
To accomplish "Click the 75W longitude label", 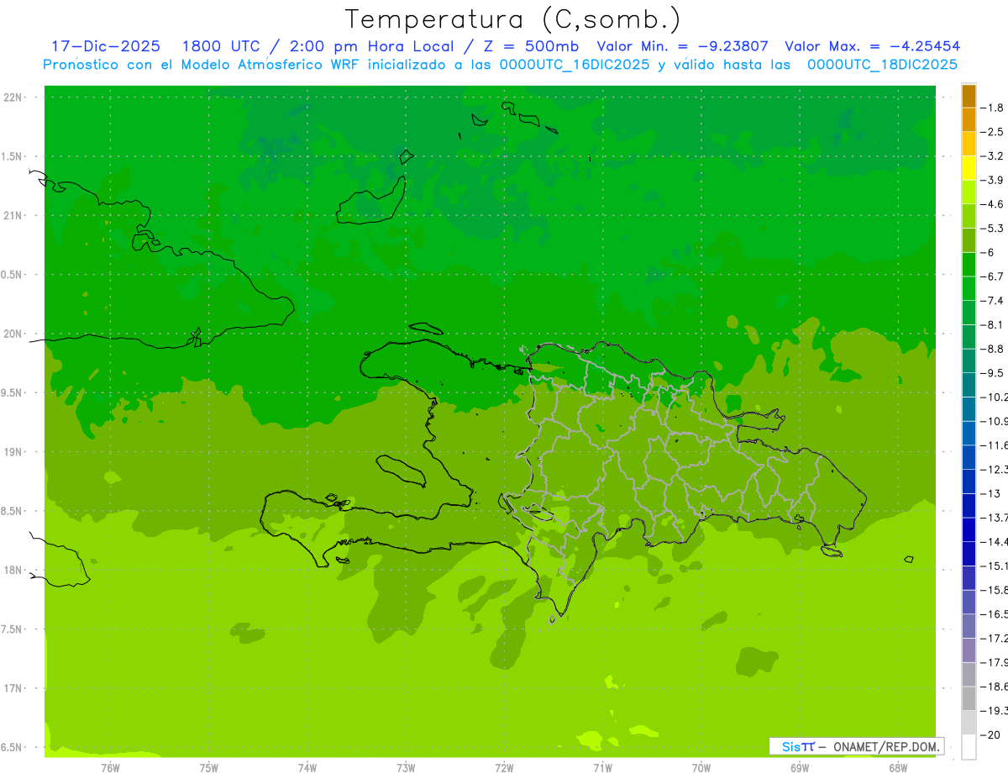I will pyautogui.click(x=209, y=768).
